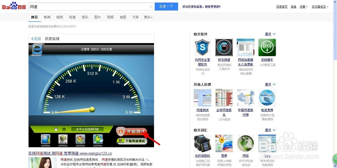This screenshot has height=168, width=337.
Task: Click the Baidu logo
Action: [14, 6]
